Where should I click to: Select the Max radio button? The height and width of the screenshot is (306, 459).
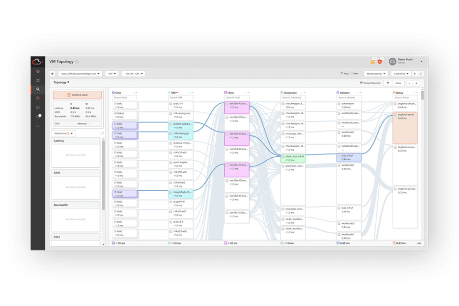351,73
